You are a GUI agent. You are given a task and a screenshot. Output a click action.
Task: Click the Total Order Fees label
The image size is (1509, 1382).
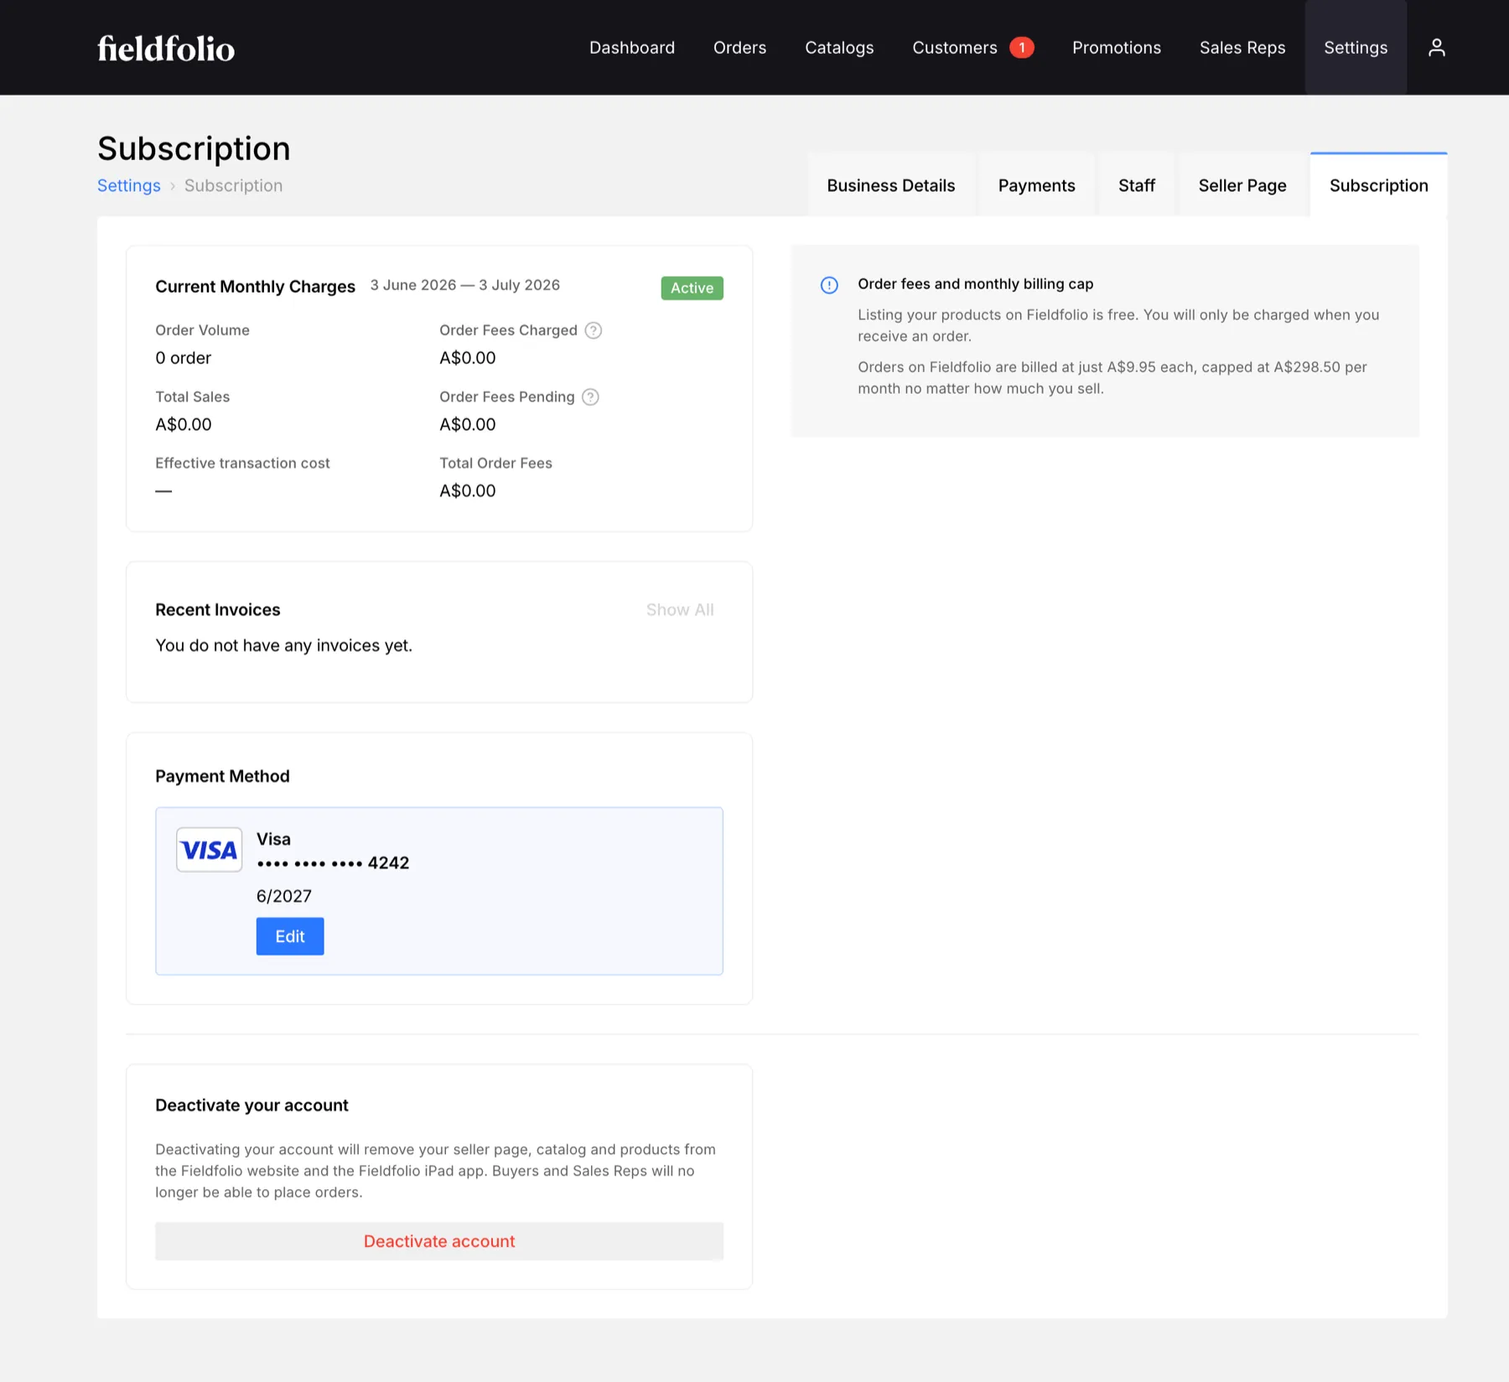point(495,463)
